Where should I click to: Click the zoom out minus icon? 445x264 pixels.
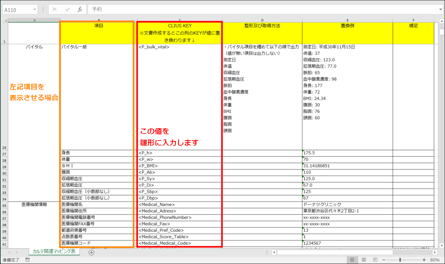pos(384,260)
